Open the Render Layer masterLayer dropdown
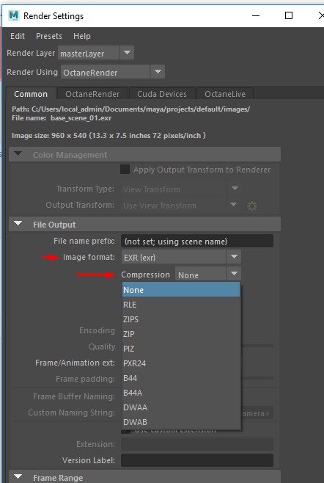324x483 pixels. [x=127, y=53]
